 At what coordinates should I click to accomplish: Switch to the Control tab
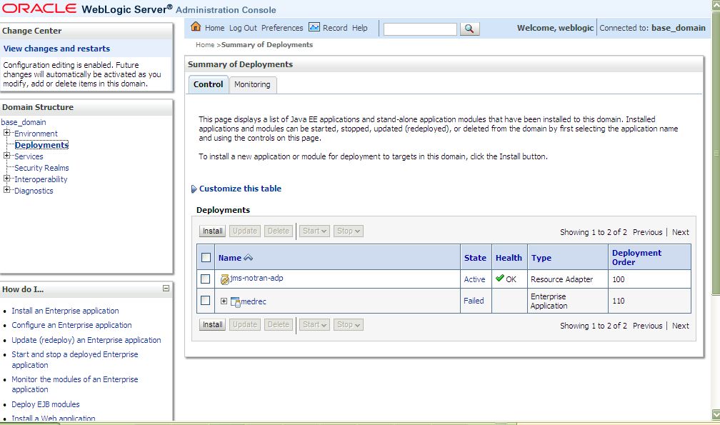pos(208,84)
